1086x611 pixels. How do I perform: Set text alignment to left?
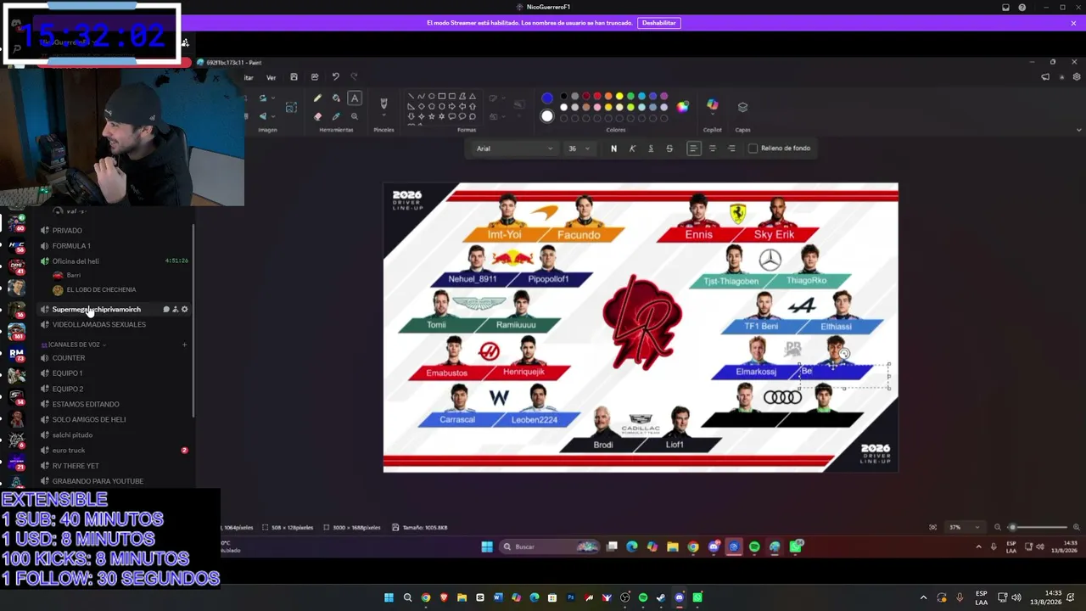pyautogui.click(x=693, y=149)
